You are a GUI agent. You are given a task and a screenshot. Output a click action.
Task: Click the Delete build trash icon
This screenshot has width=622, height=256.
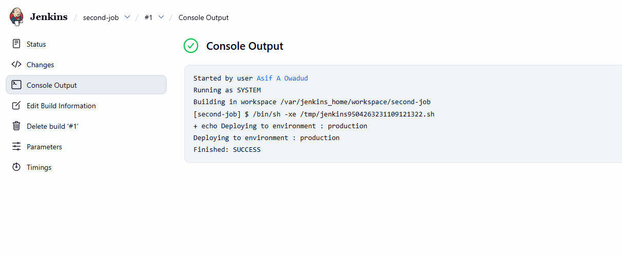point(16,126)
